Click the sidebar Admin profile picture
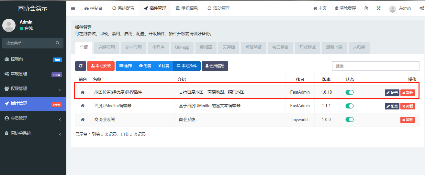The height and width of the screenshot is (175, 425). pyautogui.click(x=9, y=25)
